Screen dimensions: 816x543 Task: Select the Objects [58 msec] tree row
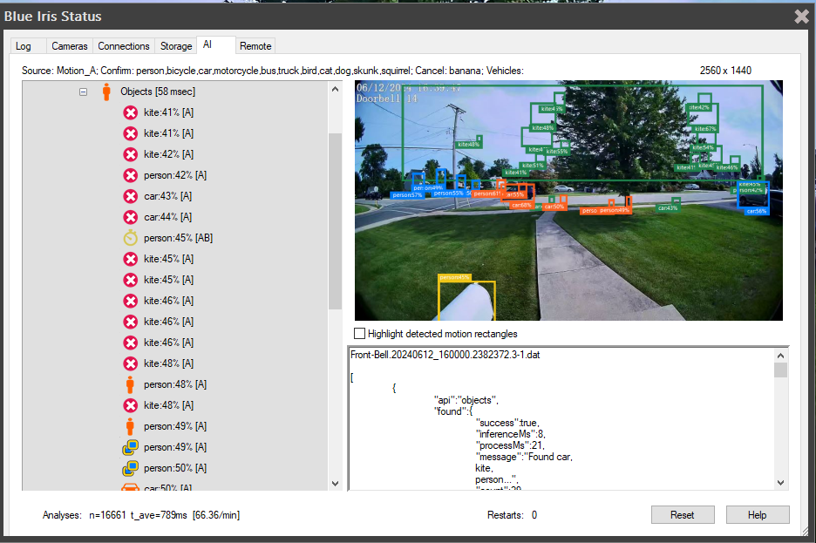[x=158, y=92]
